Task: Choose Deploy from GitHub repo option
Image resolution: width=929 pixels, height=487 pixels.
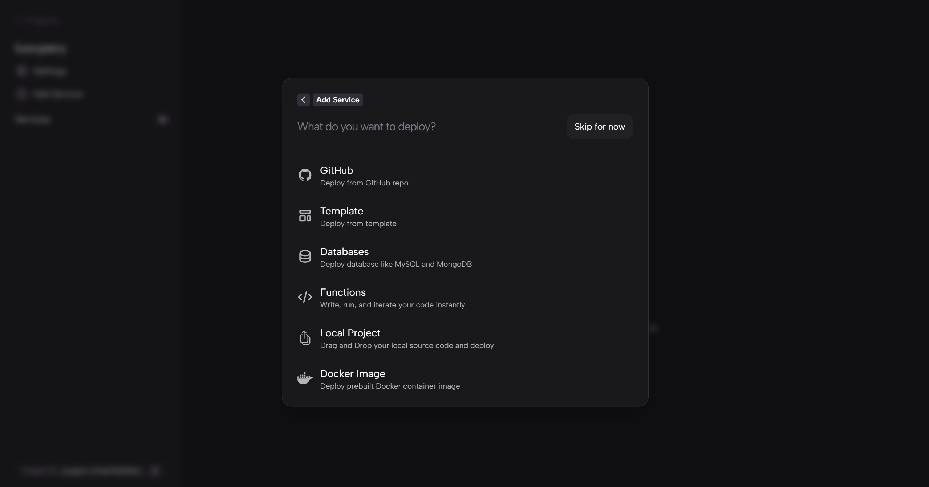Action: click(x=364, y=176)
